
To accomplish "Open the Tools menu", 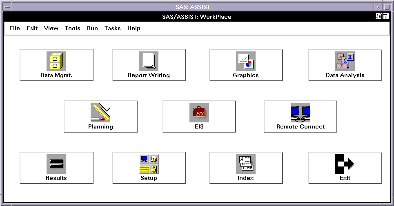I will coord(72,28).
